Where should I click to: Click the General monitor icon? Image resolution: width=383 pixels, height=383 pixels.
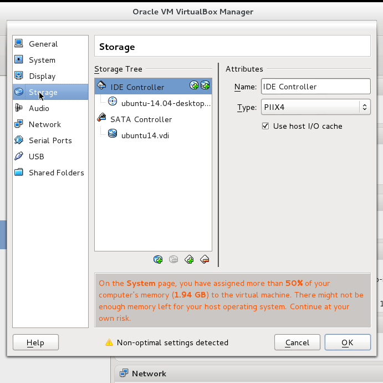pyautogui.click(x=19, y=43)
